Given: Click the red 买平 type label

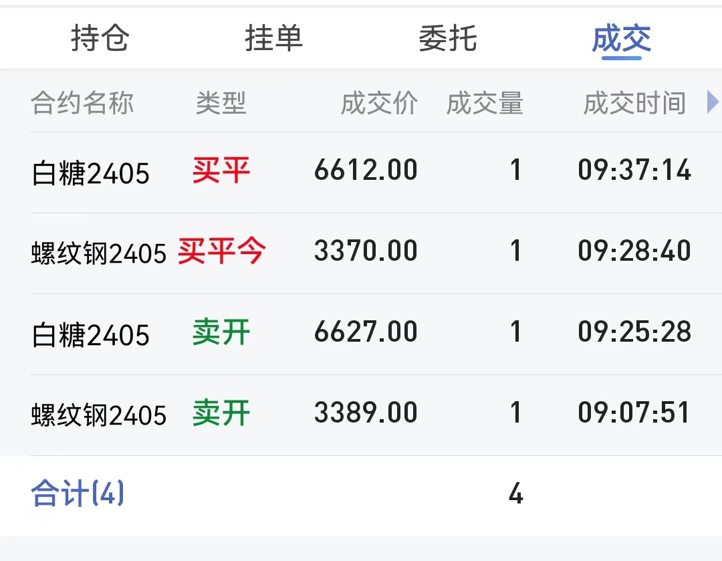Looking at the screenshot, I should click(x=221, y=171).
